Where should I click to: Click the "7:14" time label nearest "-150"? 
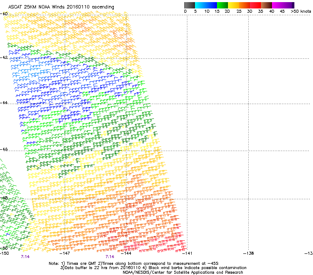(x=25, y=257)
